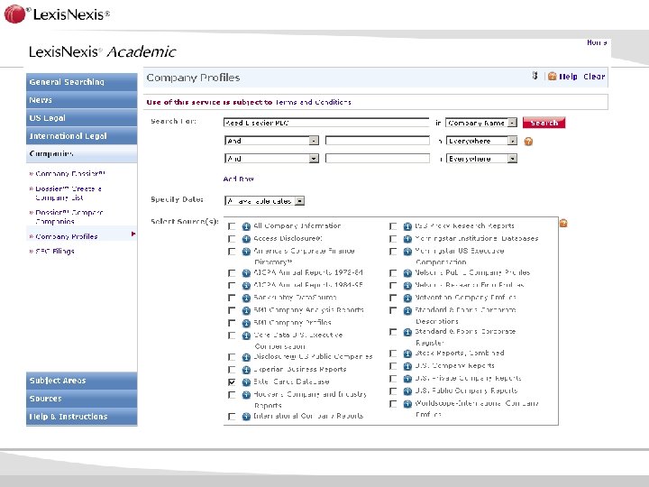Select the U.S. Public Company Reports checkbox
Screen dimensions: 649x487
[x=393, y=391]
